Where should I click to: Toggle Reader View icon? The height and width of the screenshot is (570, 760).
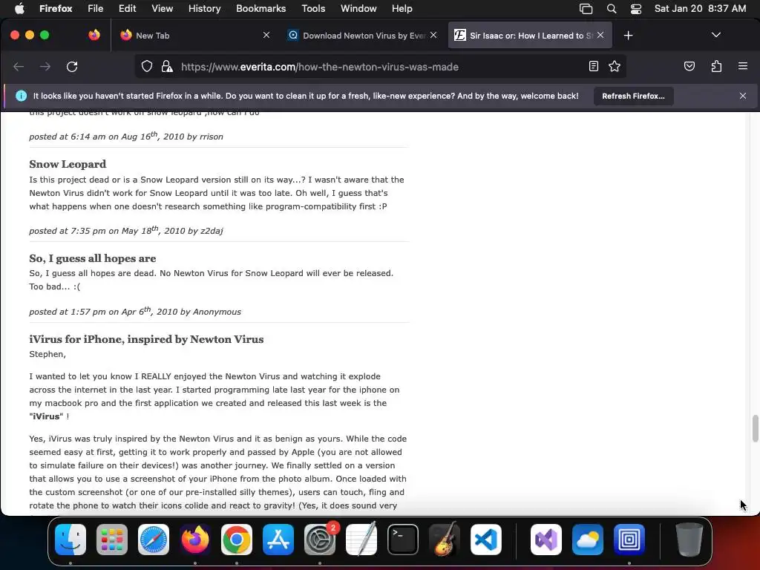tap(594, 66)
